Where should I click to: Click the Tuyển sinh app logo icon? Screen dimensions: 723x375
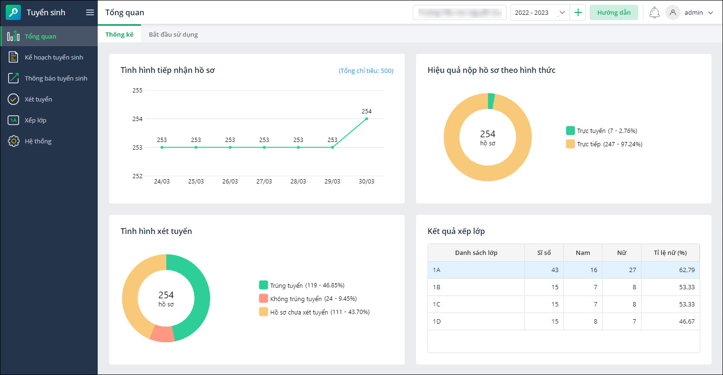pyautogui.click(x=13, y=12)
